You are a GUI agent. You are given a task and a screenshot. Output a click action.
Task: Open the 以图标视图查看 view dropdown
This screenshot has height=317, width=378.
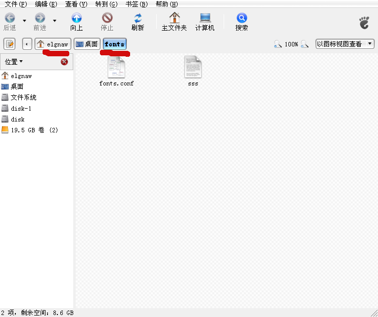click(x=345, y=44)
